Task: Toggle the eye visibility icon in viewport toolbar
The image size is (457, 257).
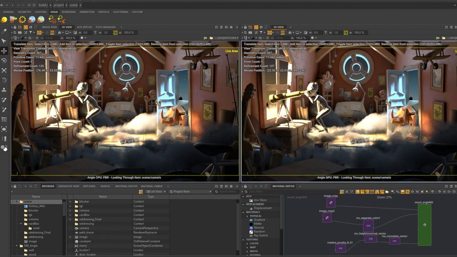Action: [x=40, y=32]
